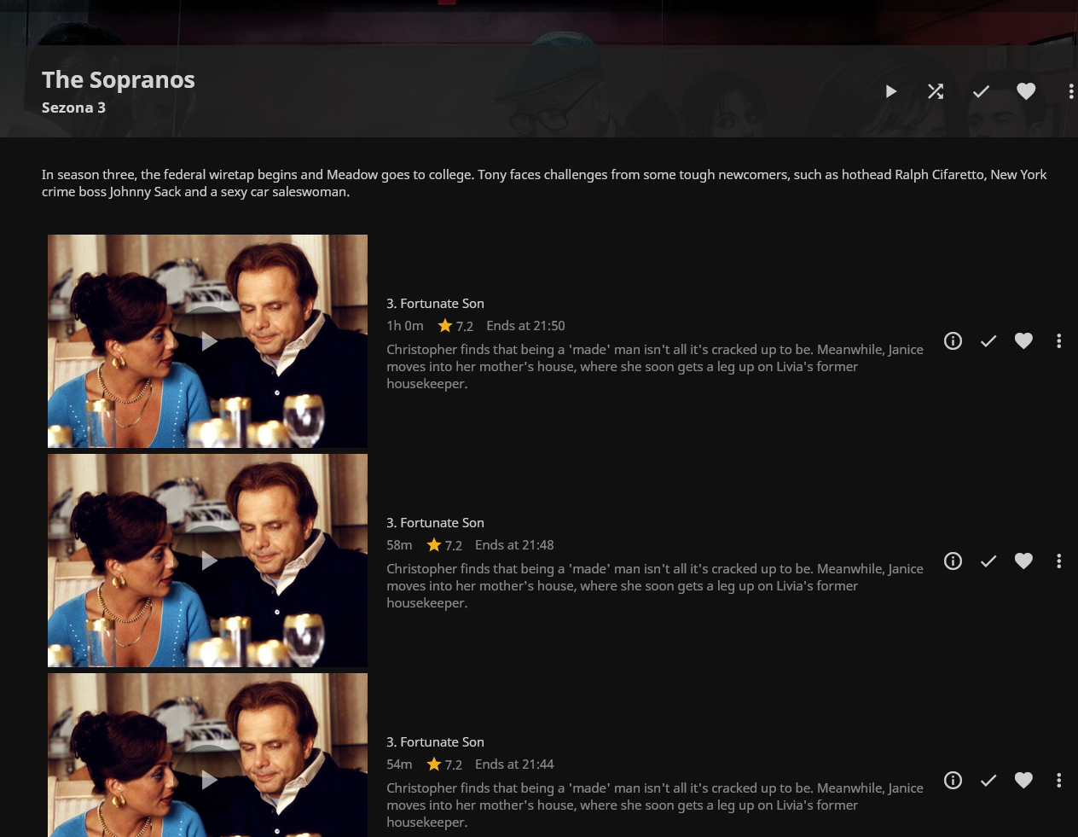Mark Season 3 as played
The width and height of the screenshot is (1078, 837).
(981, 91)
